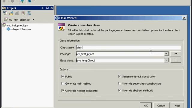Click the 'Create a new Java class' heading
Viewport: 192px width, 108px height.
tap(84, 25)
